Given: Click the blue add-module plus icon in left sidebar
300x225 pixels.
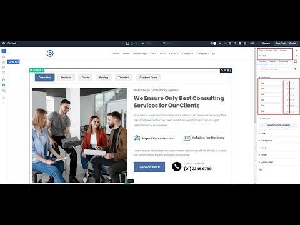Looking at the screenshot, I should (x=4, y=51).
